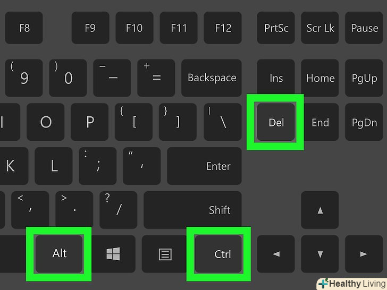Click the context menu key icon
The height and width of the screenshot is (290, 387).
165,254
